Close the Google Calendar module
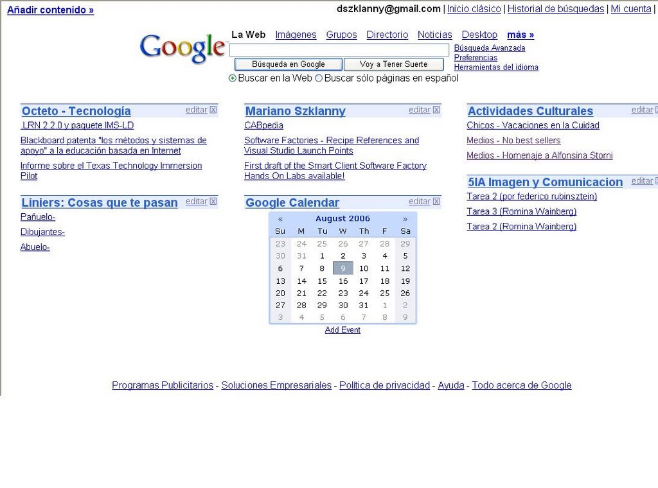658x488 pixels. 436,202
